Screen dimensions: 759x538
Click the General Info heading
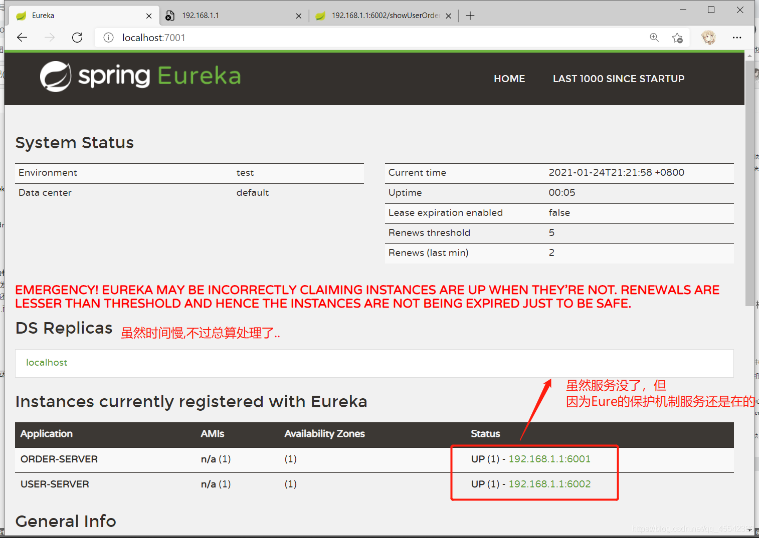(x=66, y=521)
